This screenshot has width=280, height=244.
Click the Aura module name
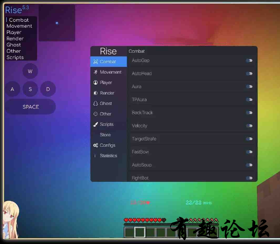137,87
